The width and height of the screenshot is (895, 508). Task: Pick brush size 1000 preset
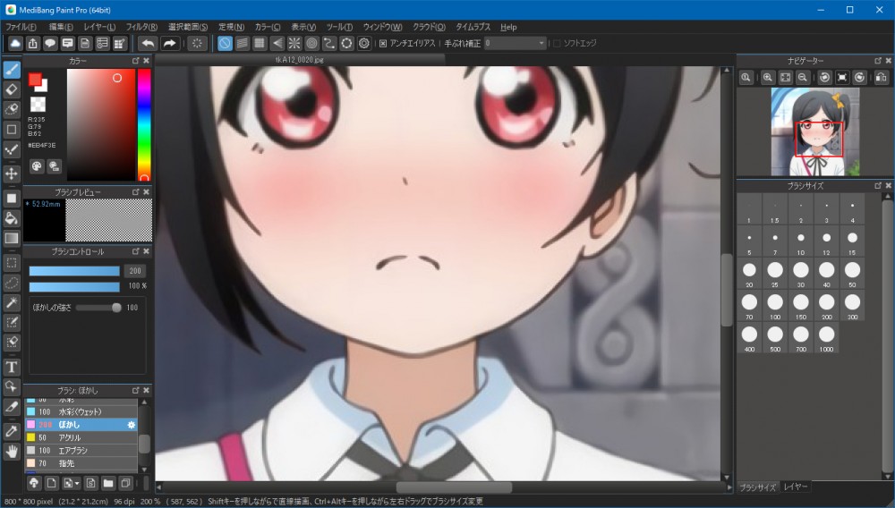826,338
